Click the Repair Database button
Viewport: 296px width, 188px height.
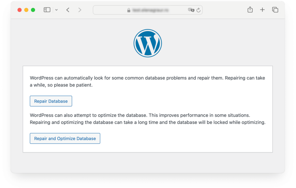[x=51, y=101]
